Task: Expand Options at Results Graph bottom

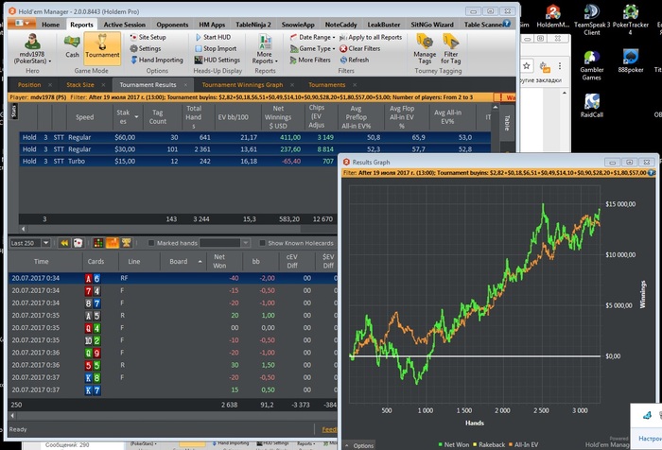Action: tap(359, 445)
